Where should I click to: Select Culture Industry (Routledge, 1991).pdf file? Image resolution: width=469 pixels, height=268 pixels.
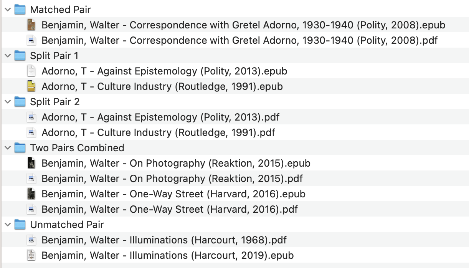click(x=158, y=132)
